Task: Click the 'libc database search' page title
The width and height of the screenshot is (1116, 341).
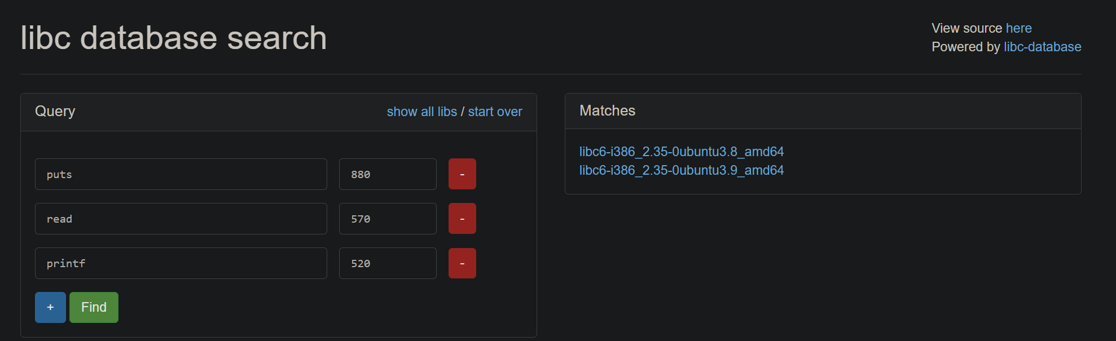Action: pyautogui.click(x=174, y=38)
